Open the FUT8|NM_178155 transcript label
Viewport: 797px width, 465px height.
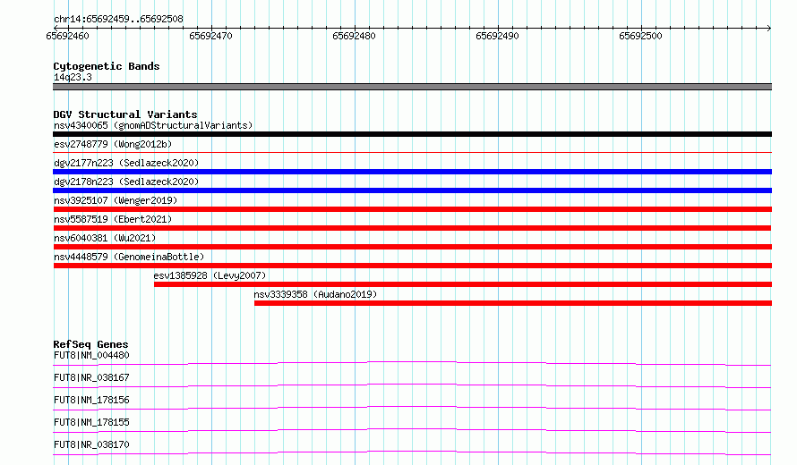click(91, 422)
